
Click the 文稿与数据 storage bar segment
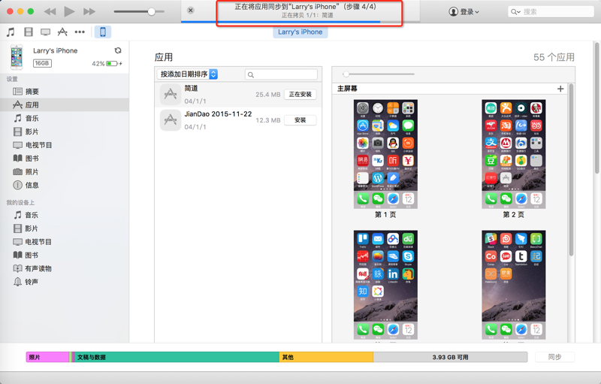pyautogui.click(x=177, y=357)
